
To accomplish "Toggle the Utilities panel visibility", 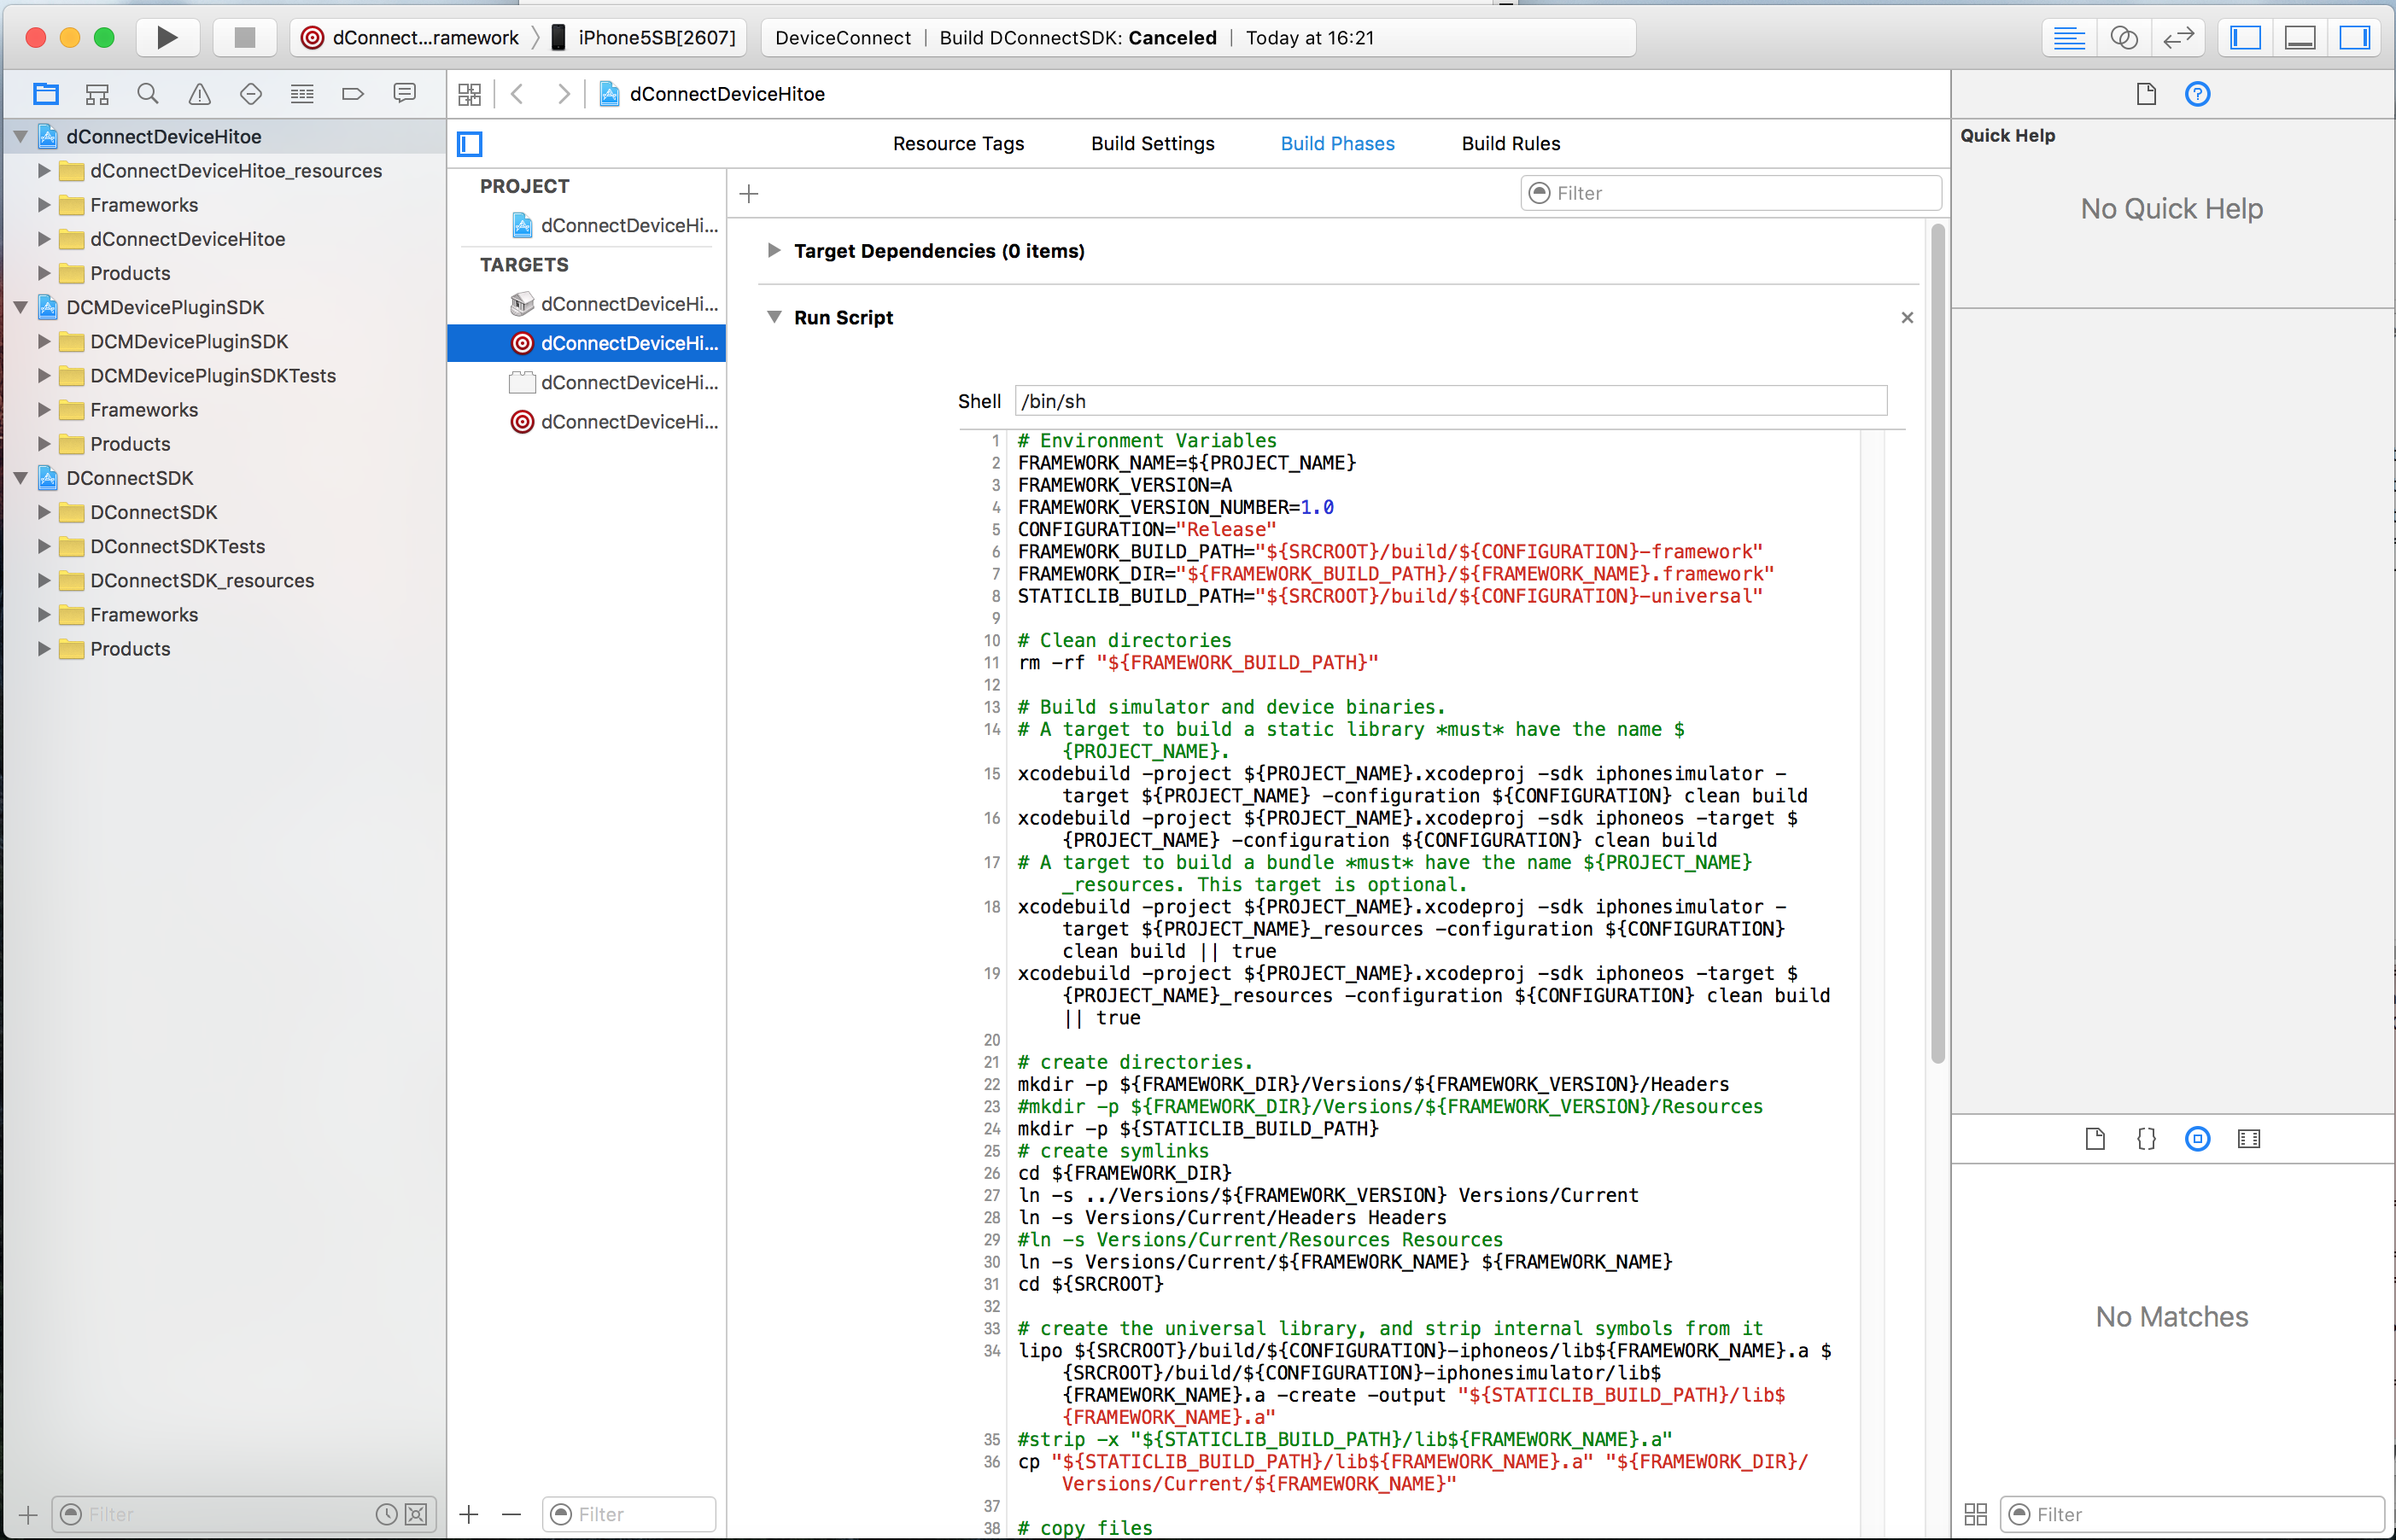I will (x=2354, y=38).
